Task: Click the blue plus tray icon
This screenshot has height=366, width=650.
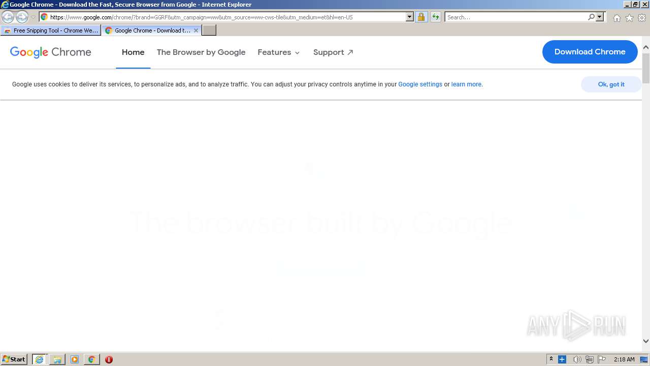Action: tap(562, 359)
